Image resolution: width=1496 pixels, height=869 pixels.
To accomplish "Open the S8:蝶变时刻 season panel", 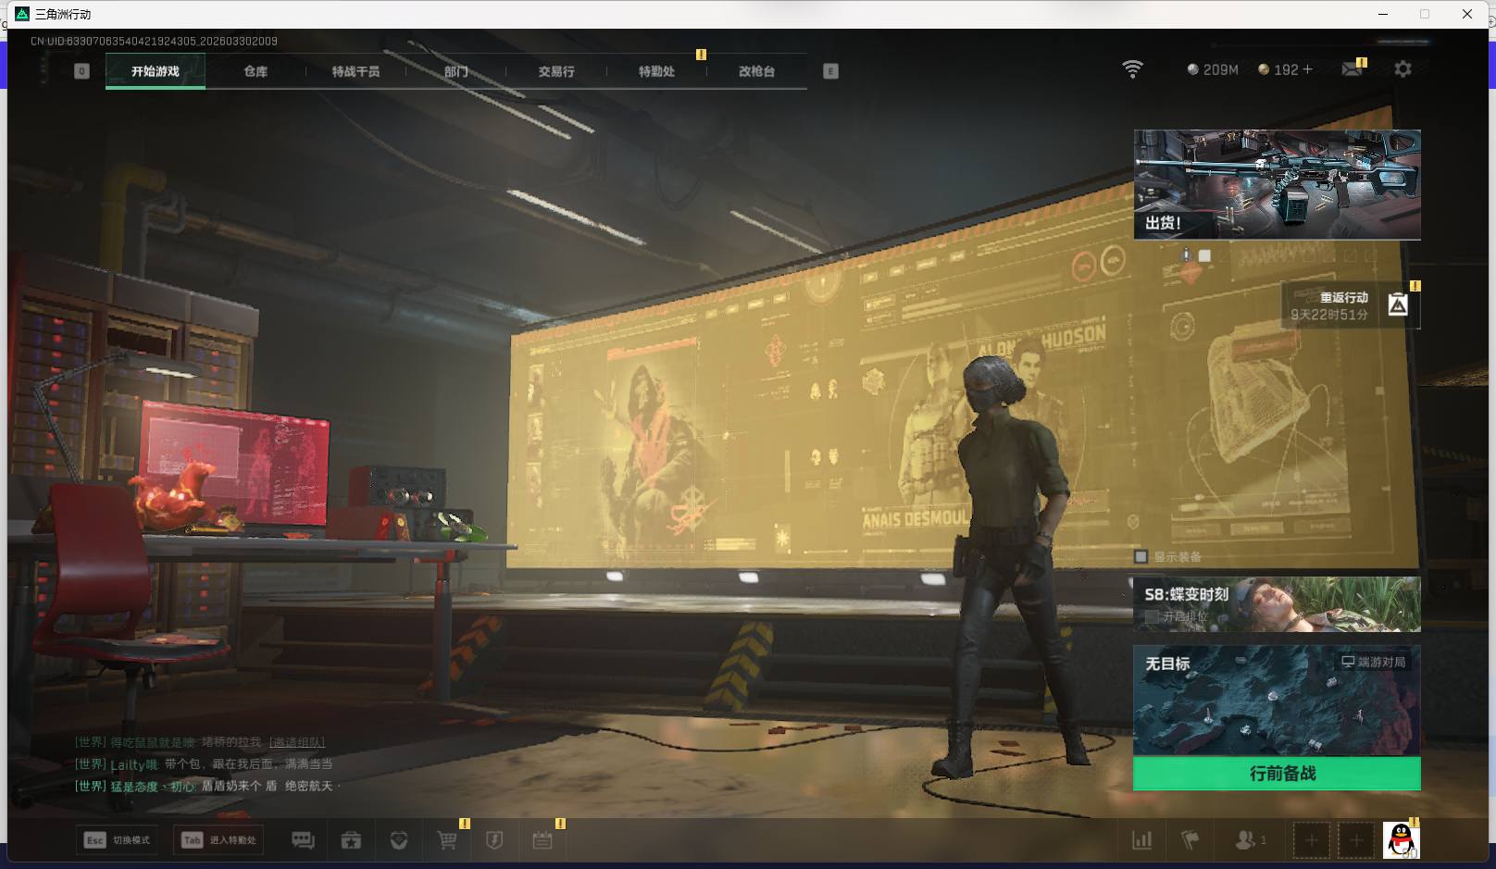I will [x=1277, y=603].
